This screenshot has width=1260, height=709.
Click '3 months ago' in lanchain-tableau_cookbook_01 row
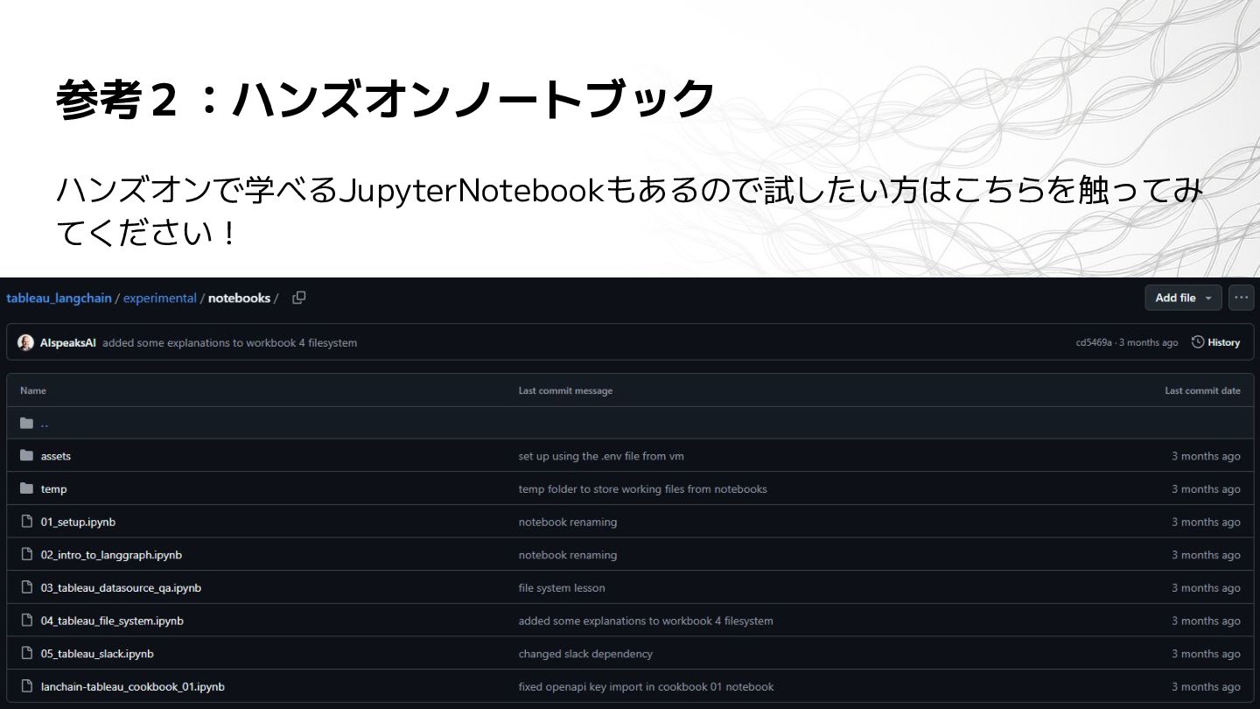pos(1206,686)
